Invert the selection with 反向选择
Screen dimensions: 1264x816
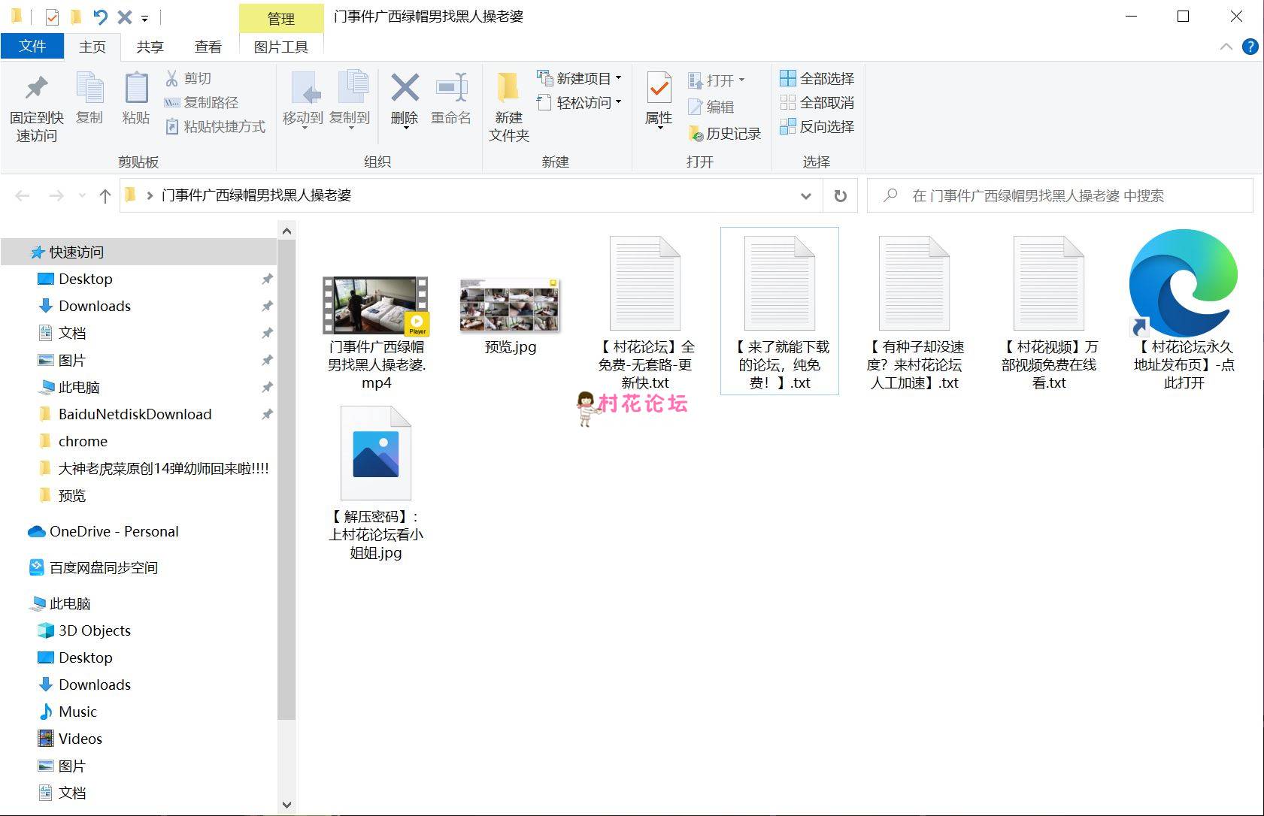tap(817, 127)
